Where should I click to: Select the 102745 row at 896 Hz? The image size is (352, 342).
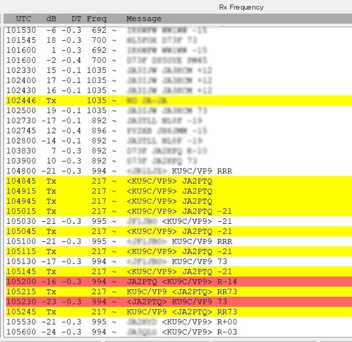(x=179, y=131)
